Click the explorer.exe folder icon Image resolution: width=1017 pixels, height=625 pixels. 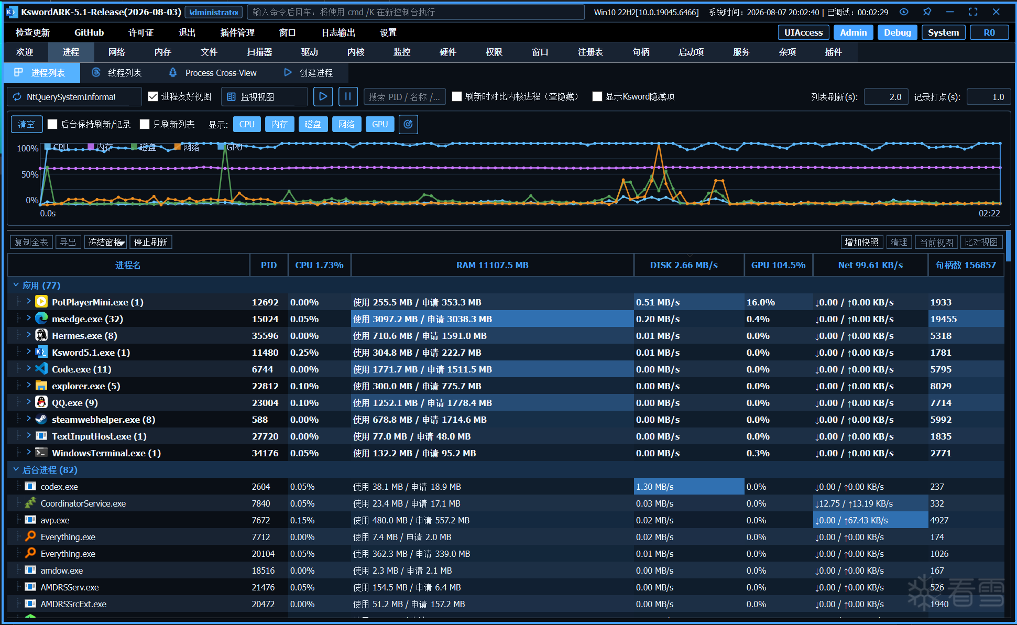point(41,386)
